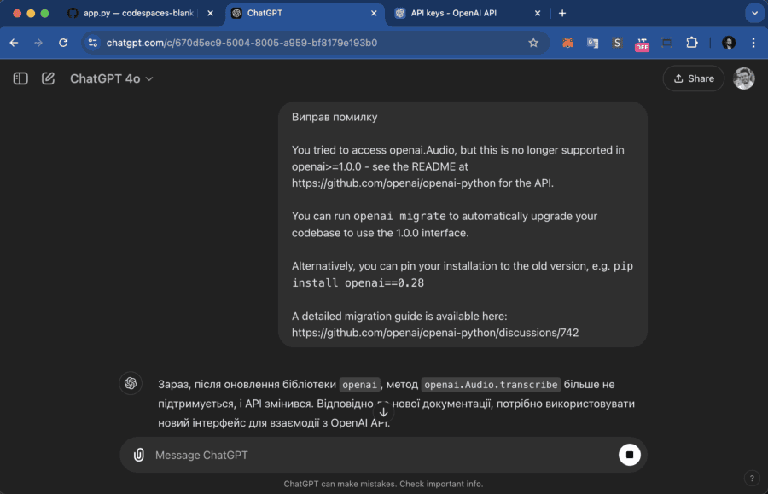
Task: Click the green macOS fullscreen window button
Action: 44,13
